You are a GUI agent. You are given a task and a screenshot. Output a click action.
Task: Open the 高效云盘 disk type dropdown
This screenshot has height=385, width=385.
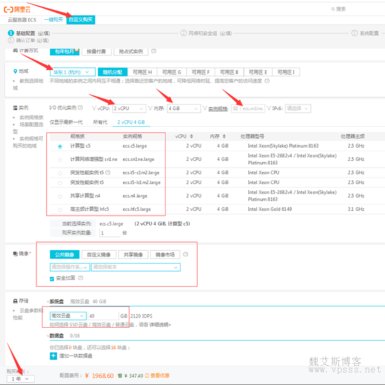[x=67, y=316]
